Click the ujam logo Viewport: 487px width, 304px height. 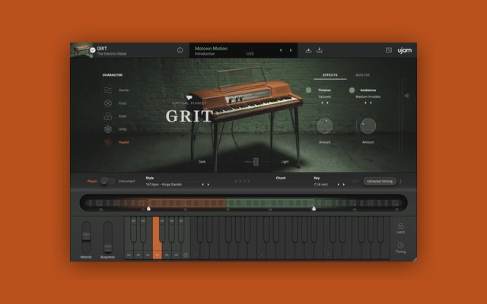click(405, 51)
